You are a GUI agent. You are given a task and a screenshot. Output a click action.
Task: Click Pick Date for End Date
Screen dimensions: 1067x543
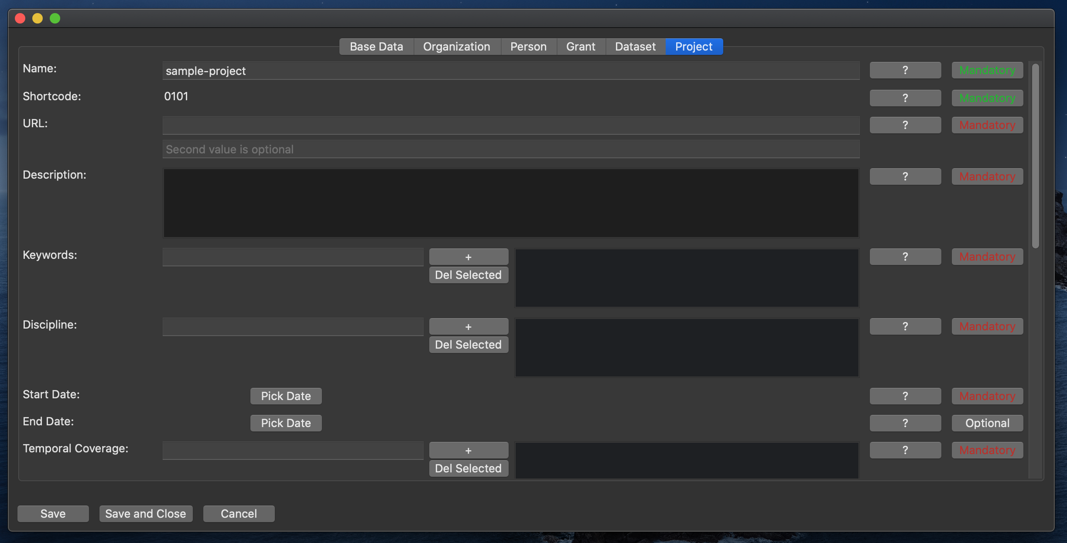(x=286, y=422)
